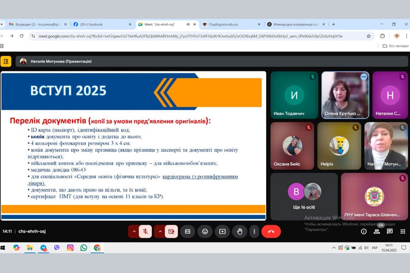410x273 pixels.
Task: Unmute the microphone in Meet
Action: pyautogui.click(x=145, y=232)
